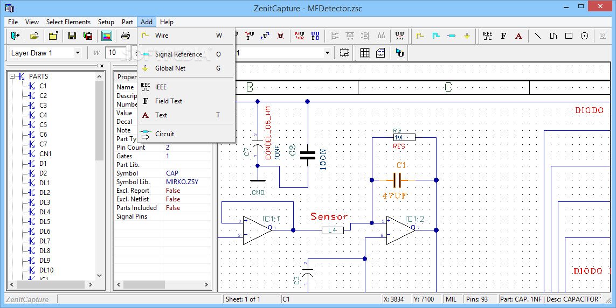Click the grid table toolbar icon
Viewport: 616px width, 308px height.
click(364, 53)
